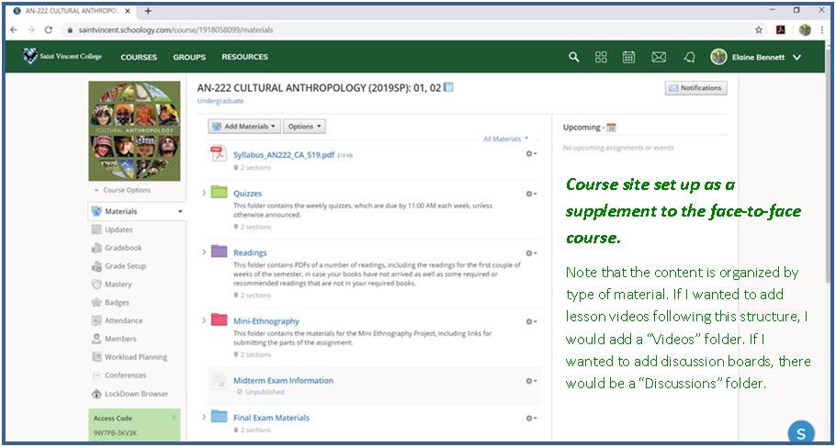Open the Add Materials dropdown
The width and height of the screenshot is (836, 447).
(243, 127)
